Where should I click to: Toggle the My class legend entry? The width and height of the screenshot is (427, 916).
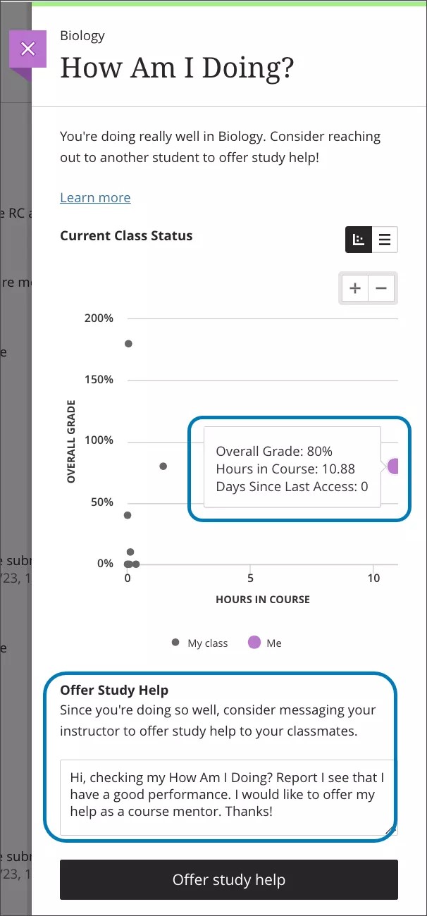click(199, 642)
